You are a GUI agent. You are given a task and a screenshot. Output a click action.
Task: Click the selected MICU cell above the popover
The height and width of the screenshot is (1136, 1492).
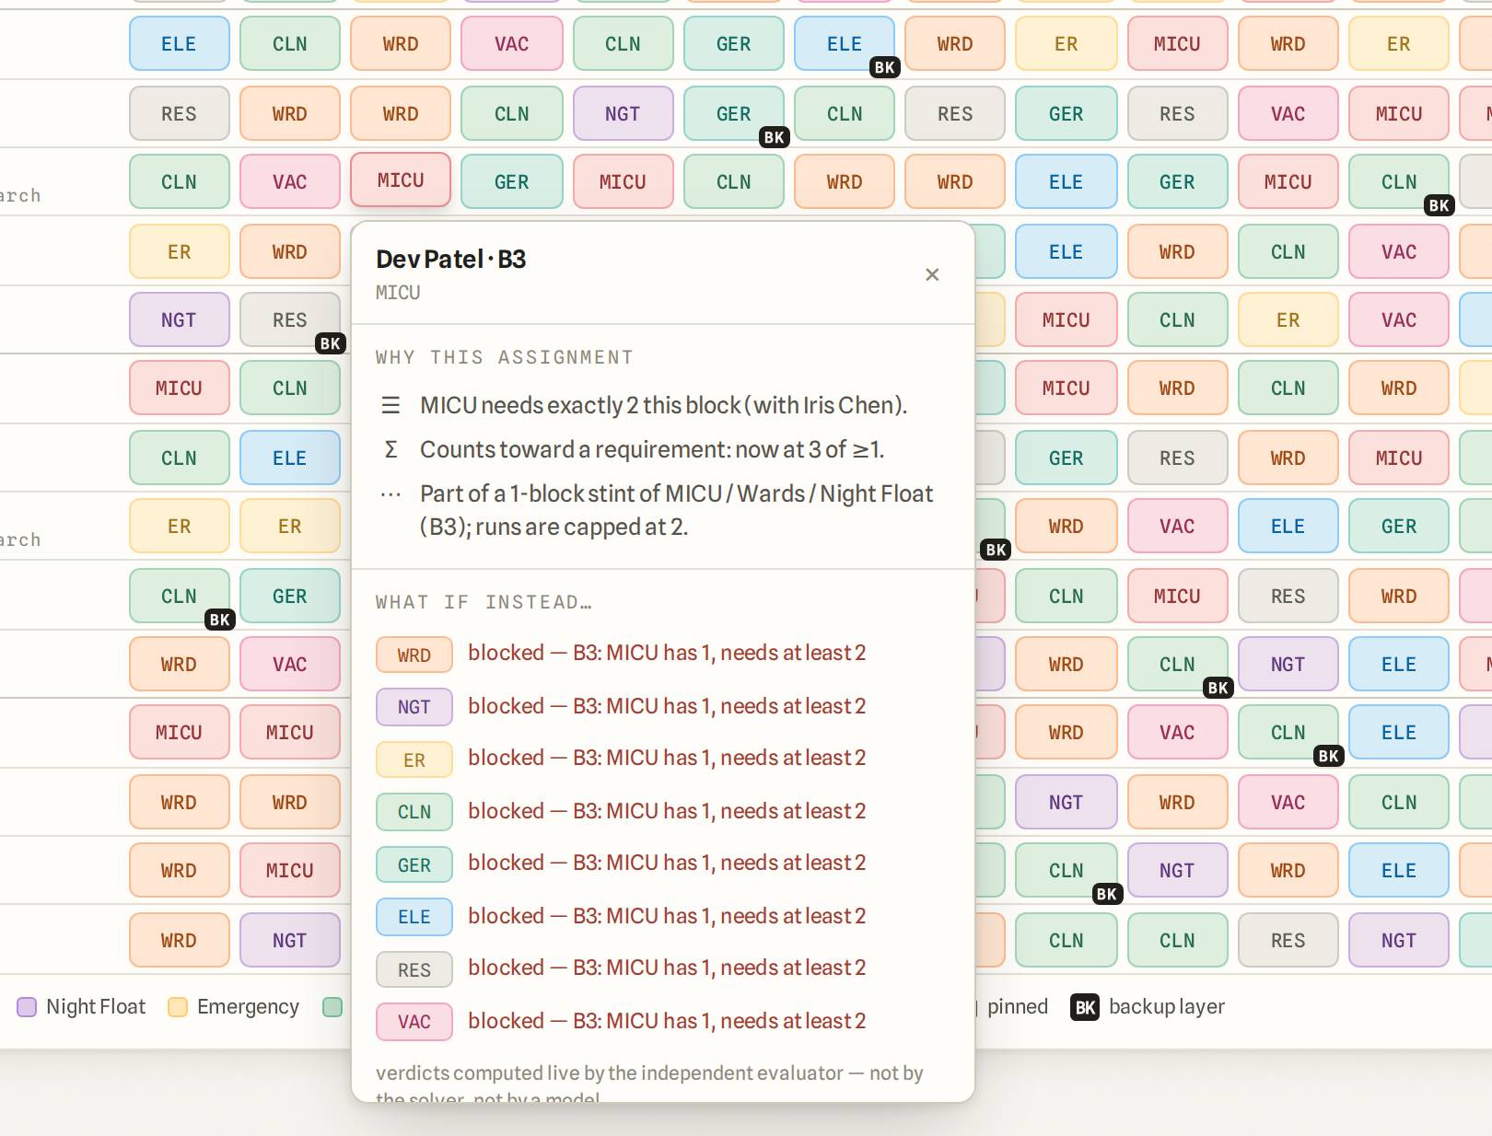(401, 180)
